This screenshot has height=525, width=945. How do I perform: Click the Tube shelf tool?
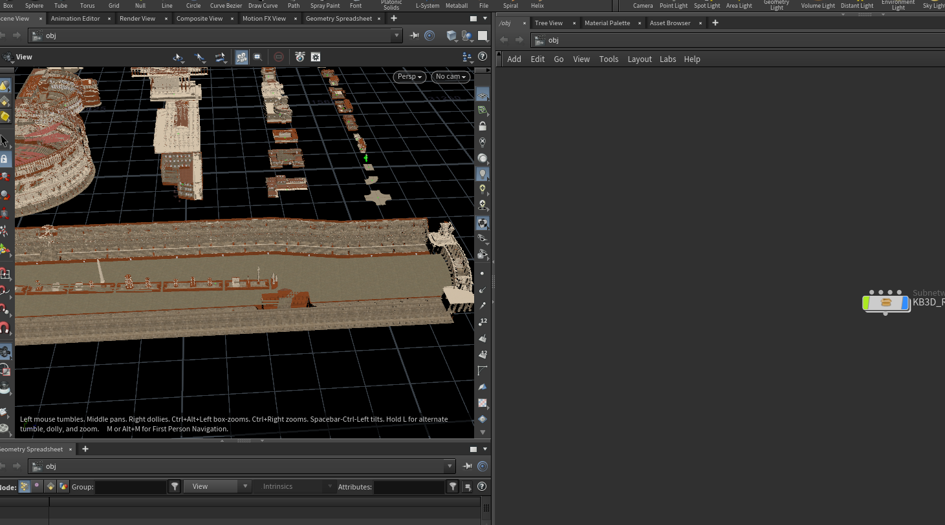(61, 5)
